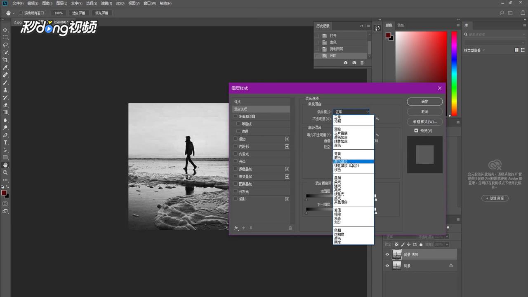Click the vertical hue spectrum slider
Screen dimensions: 528x297
click(454, 73)
